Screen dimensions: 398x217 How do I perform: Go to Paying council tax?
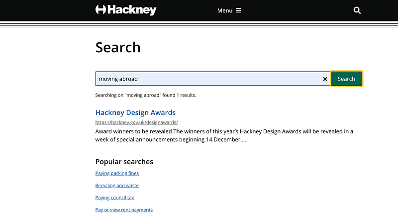(x=114, y=198)
